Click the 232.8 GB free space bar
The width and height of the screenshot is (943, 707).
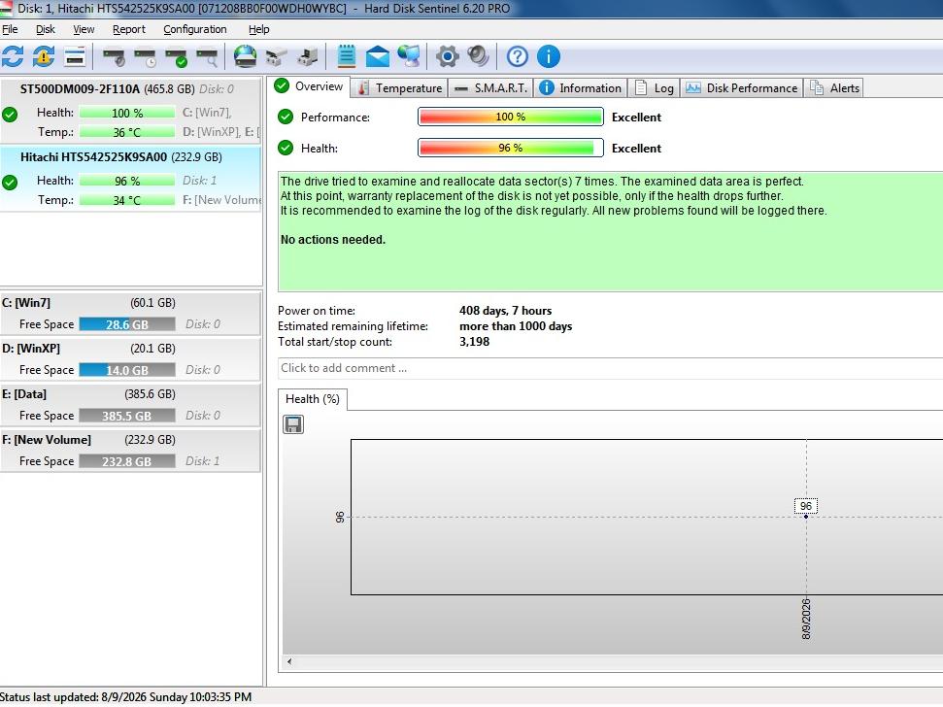tap(127, 461)
